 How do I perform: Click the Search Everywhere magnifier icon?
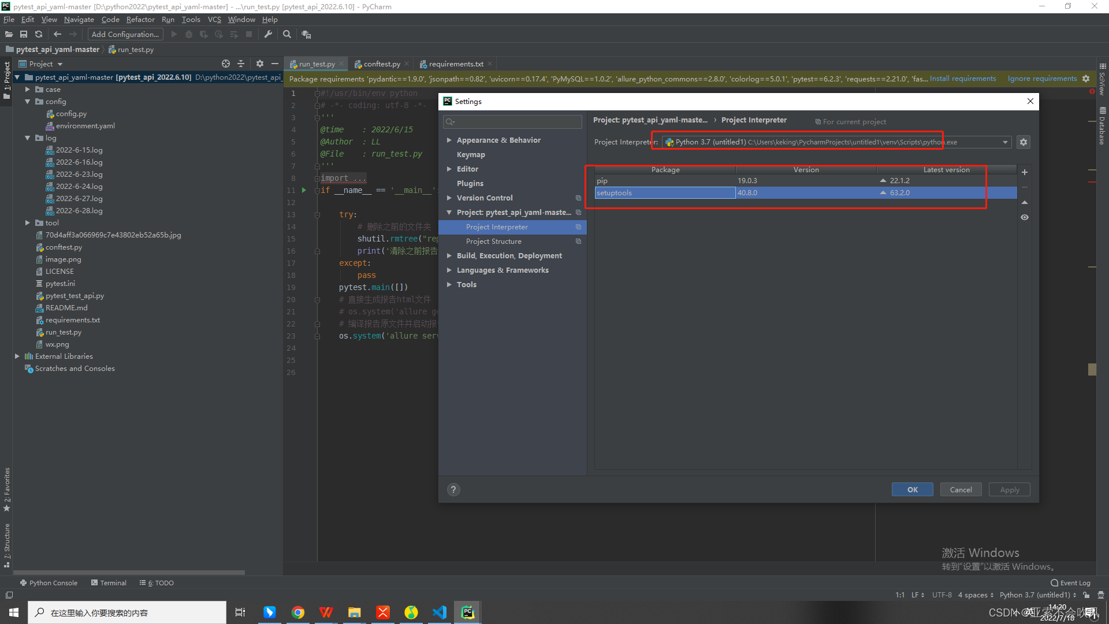(287, 35)
